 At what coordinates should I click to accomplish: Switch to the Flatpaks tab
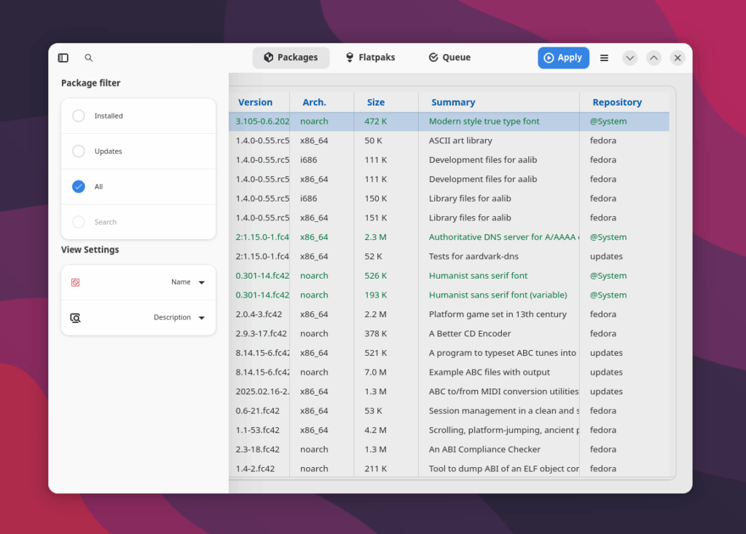coord(370,57)
